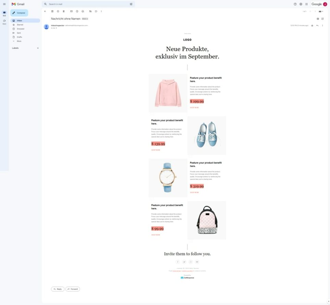Viewport: 330px width, 305px height.
Task: Delete the email using the trash icon
Action: 64,11
